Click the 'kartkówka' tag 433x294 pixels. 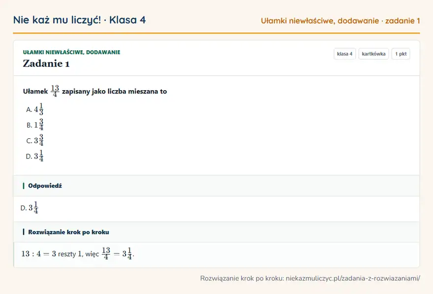tap(373, 54)
